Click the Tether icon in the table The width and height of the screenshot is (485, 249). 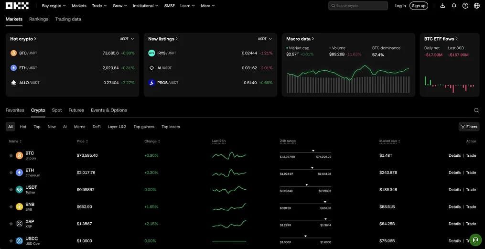[20, 190]
